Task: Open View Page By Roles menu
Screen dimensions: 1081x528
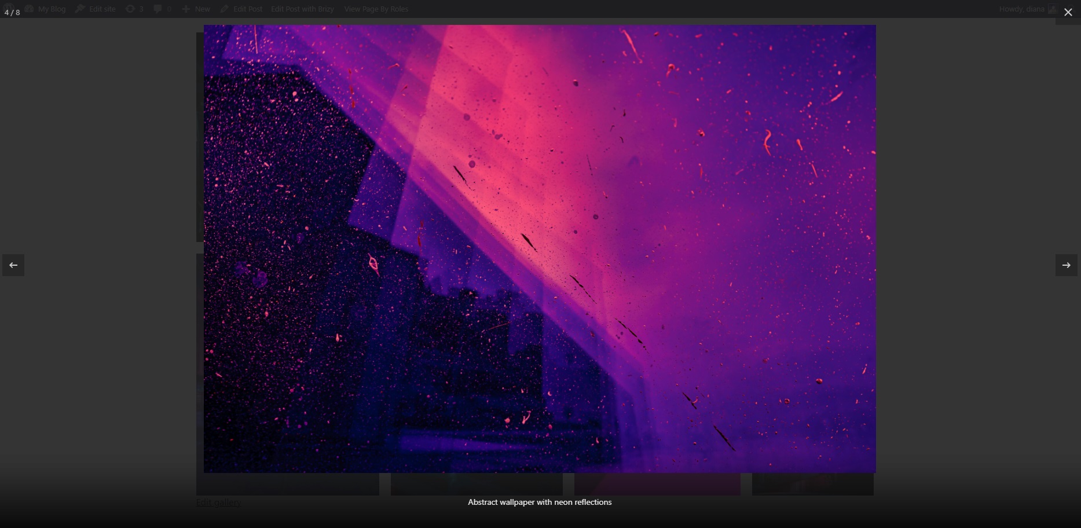Action: point(376,9)
